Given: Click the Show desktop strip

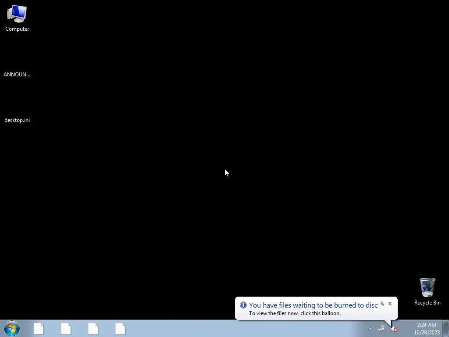Looking at the screenshot, I should coord(446,329).
